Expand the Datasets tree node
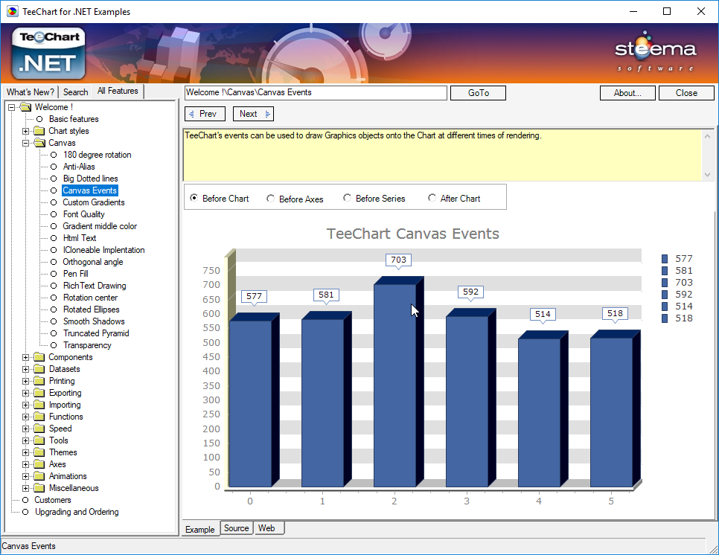Image resolution: width=719 pixels, height=555 pixels. [x=25, y=370]
